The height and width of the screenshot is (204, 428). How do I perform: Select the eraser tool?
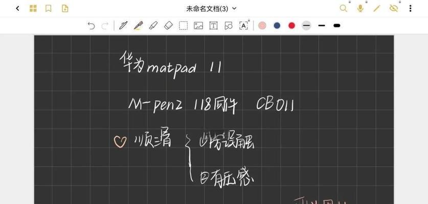tap(168, 25)
